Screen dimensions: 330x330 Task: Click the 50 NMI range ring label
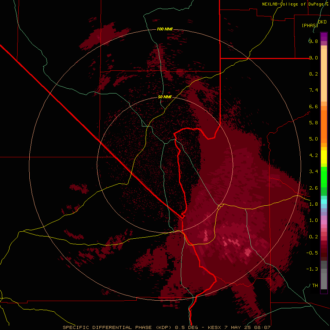coord(165,97)
